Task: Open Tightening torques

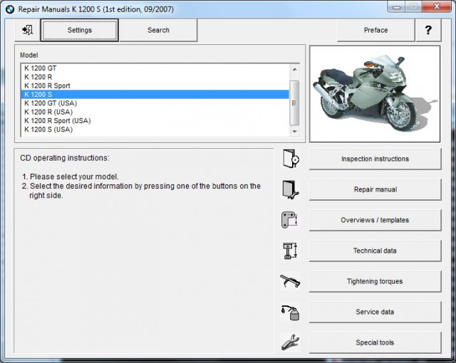Action: pos(375,281)
